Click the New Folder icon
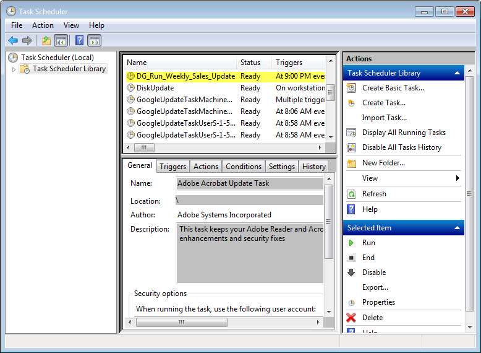Image resolution: width=481 pixels, height=353 pixels. 352,163
